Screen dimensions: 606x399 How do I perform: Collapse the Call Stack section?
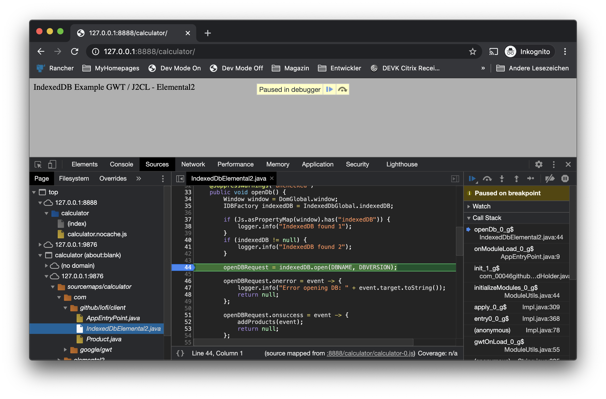[487, 218]
